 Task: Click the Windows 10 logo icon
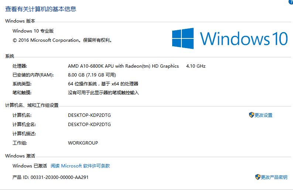[x=183, y=38]
